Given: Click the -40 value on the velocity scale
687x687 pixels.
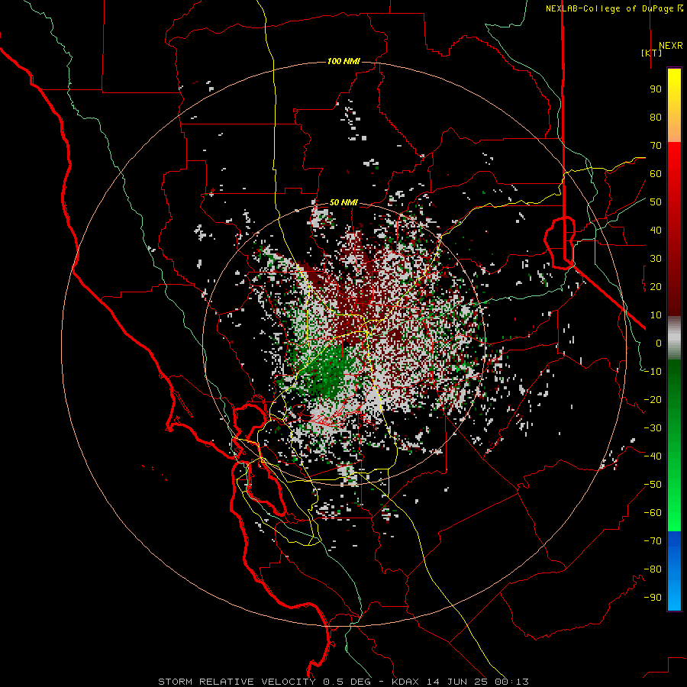Looking at the screenshot, I should tap(653, 456).
